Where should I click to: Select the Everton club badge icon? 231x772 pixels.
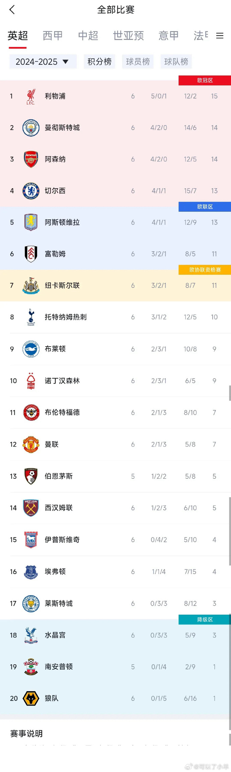tap(31, 572)
